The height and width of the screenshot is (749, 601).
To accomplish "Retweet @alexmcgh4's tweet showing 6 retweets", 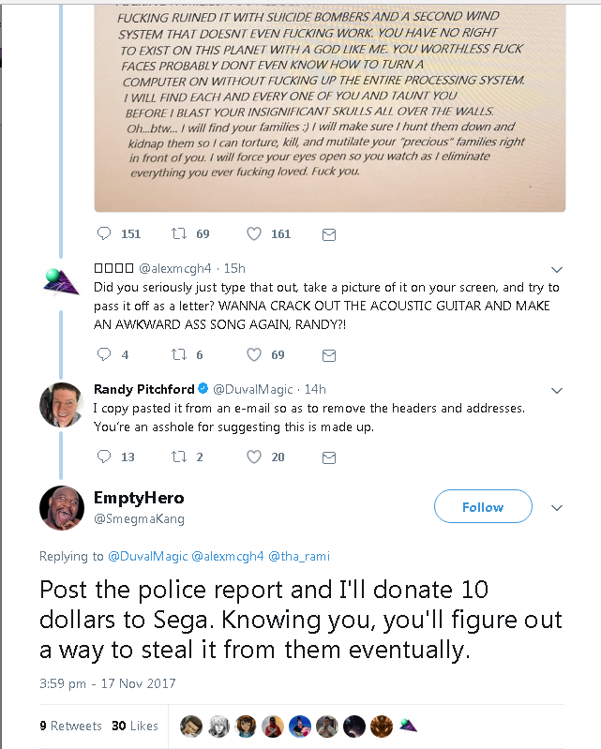I will point(179,354).
